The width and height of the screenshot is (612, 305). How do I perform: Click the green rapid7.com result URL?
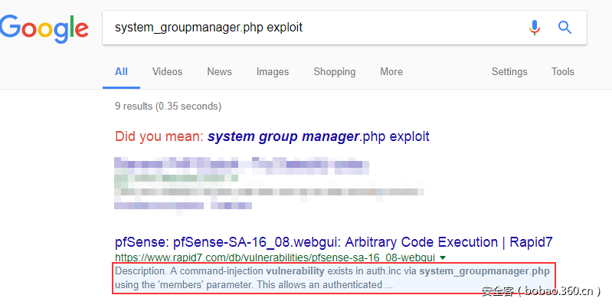point(275,257)
